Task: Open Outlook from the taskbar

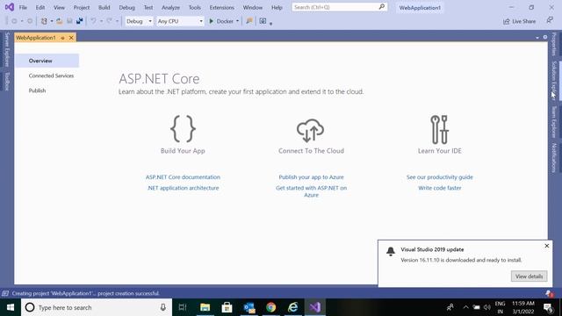Action: [x=249, y=307]
